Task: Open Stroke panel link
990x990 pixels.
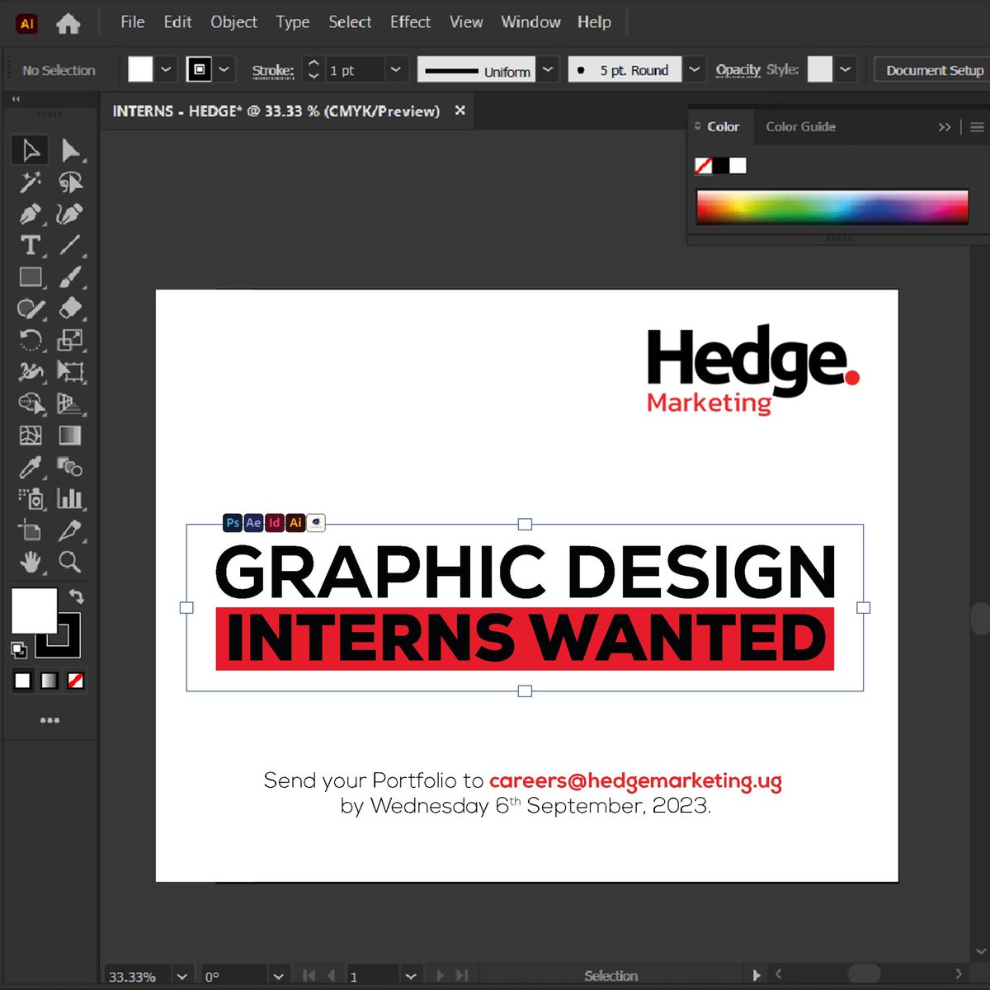Action: click(x=273, y=71)
